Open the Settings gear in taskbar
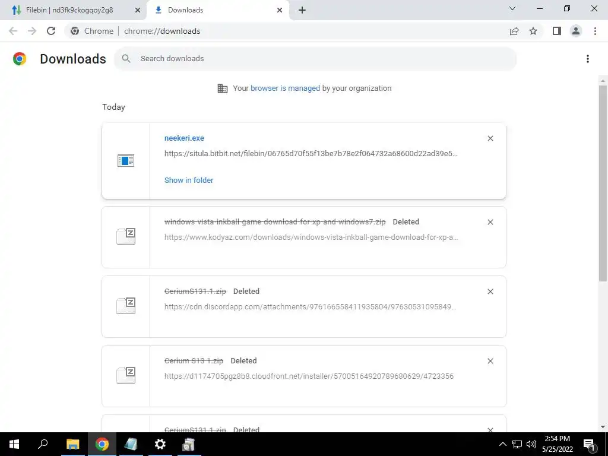 coord(160,444)
